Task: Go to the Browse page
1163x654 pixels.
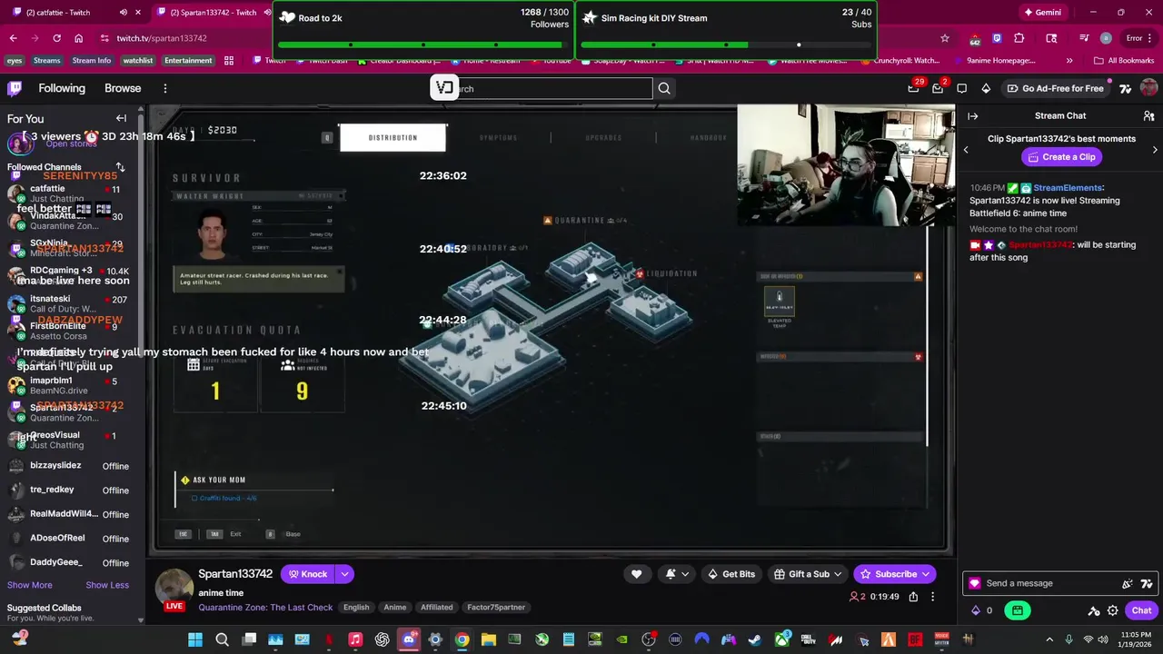Action: 123,88
